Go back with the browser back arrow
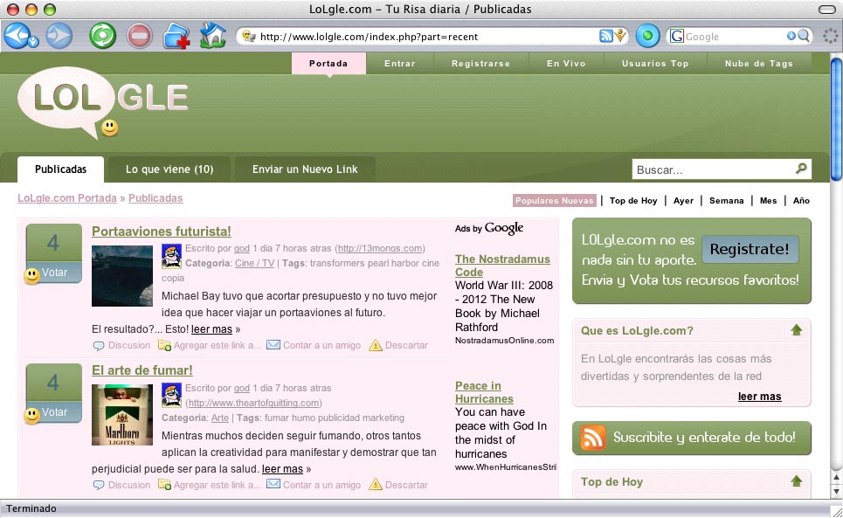Viewport: 843px width, 518px height. [x=17, y=36]
